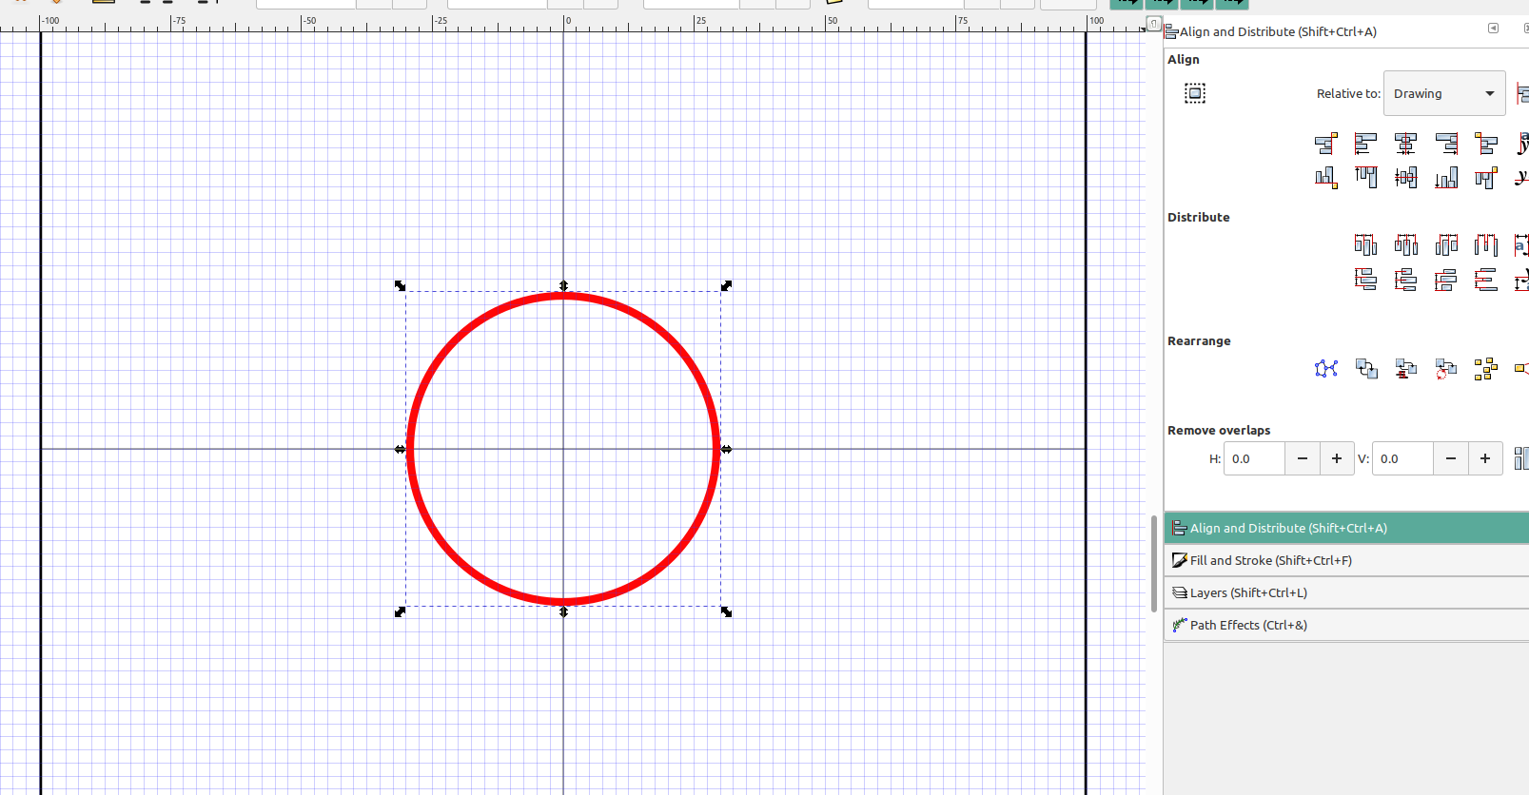Click the bottom-middle scale handle
Viewport: 1529px width, 795px height.
coord(563,612)
